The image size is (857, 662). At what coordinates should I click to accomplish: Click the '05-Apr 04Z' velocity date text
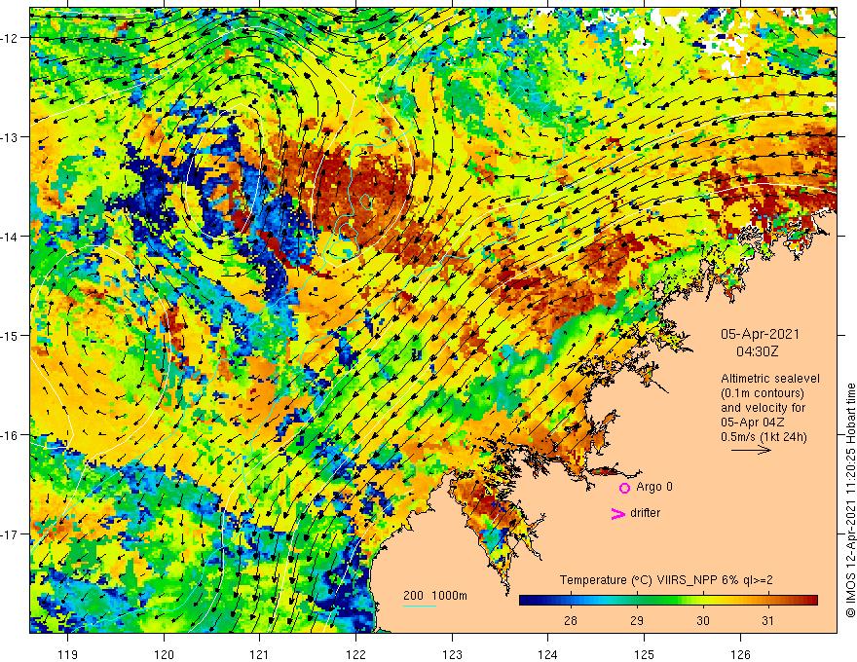[x=753, y=423]
